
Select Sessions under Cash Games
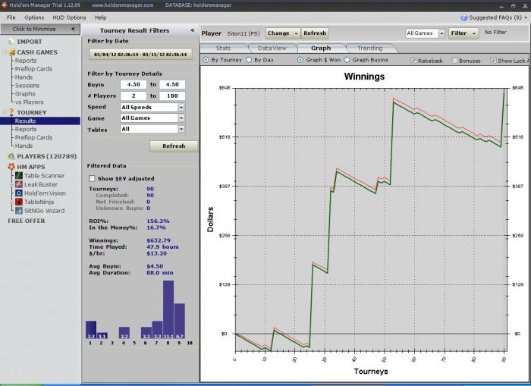click(28, 86)
